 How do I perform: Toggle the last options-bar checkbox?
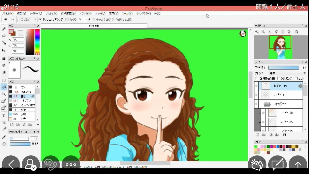pyautogui.click(x=113, y=19)
